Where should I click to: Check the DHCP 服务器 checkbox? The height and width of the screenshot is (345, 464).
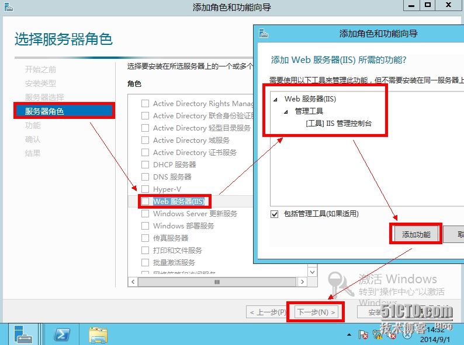(x=145, y=164)
